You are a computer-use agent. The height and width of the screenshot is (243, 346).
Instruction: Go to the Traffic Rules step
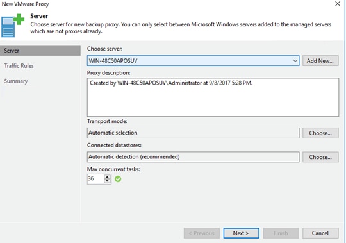19,66
